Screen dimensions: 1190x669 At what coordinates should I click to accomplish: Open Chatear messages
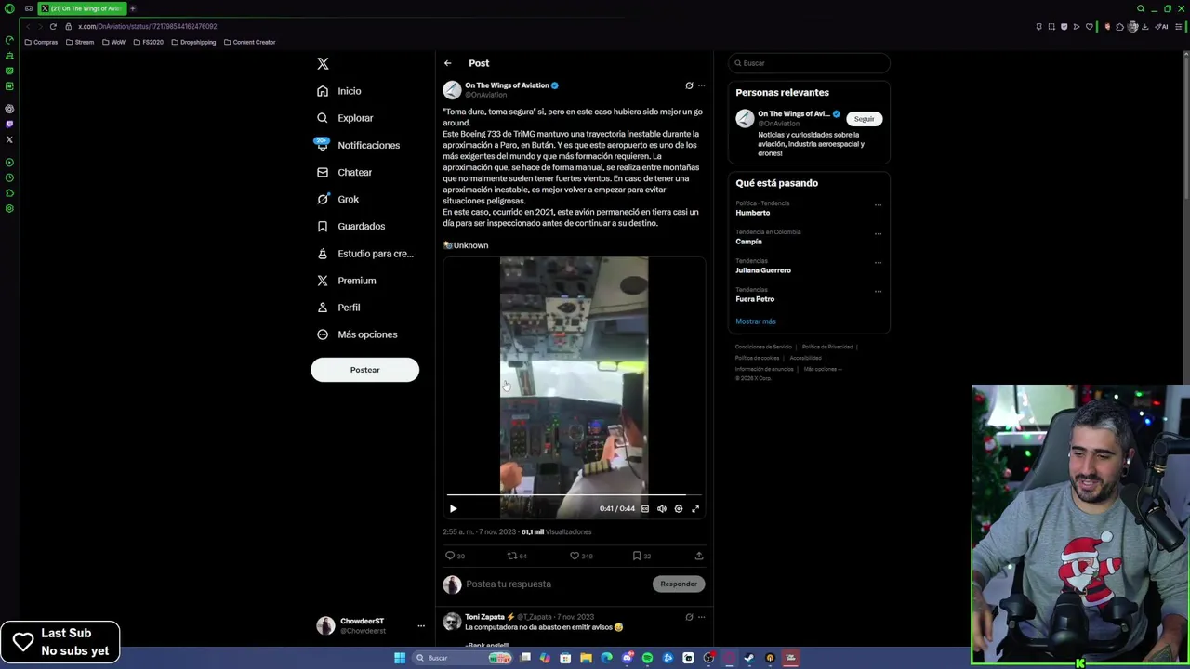pyautogui.click(x=344, y=172)
